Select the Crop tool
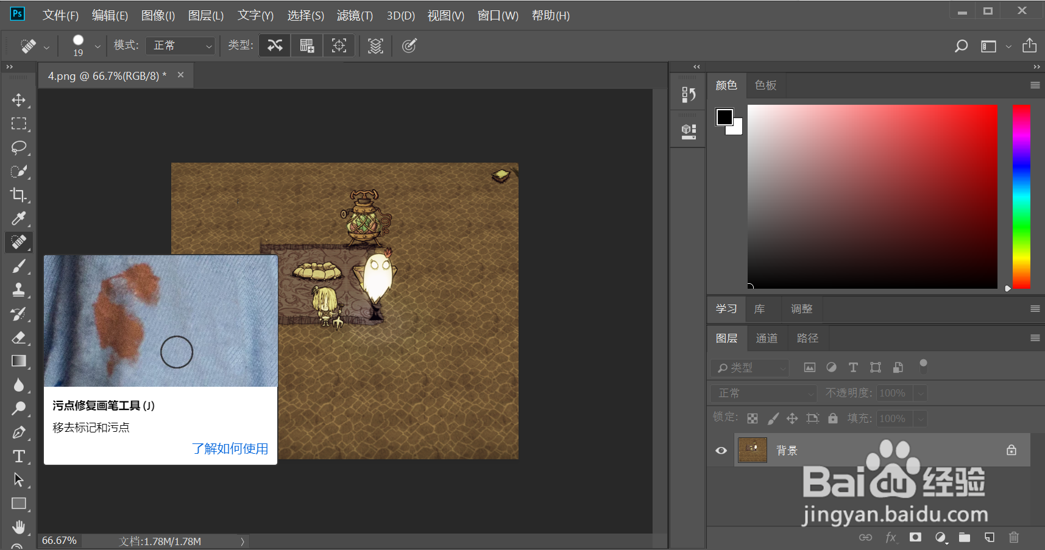 pyautogui.click(x=19, y=195)
